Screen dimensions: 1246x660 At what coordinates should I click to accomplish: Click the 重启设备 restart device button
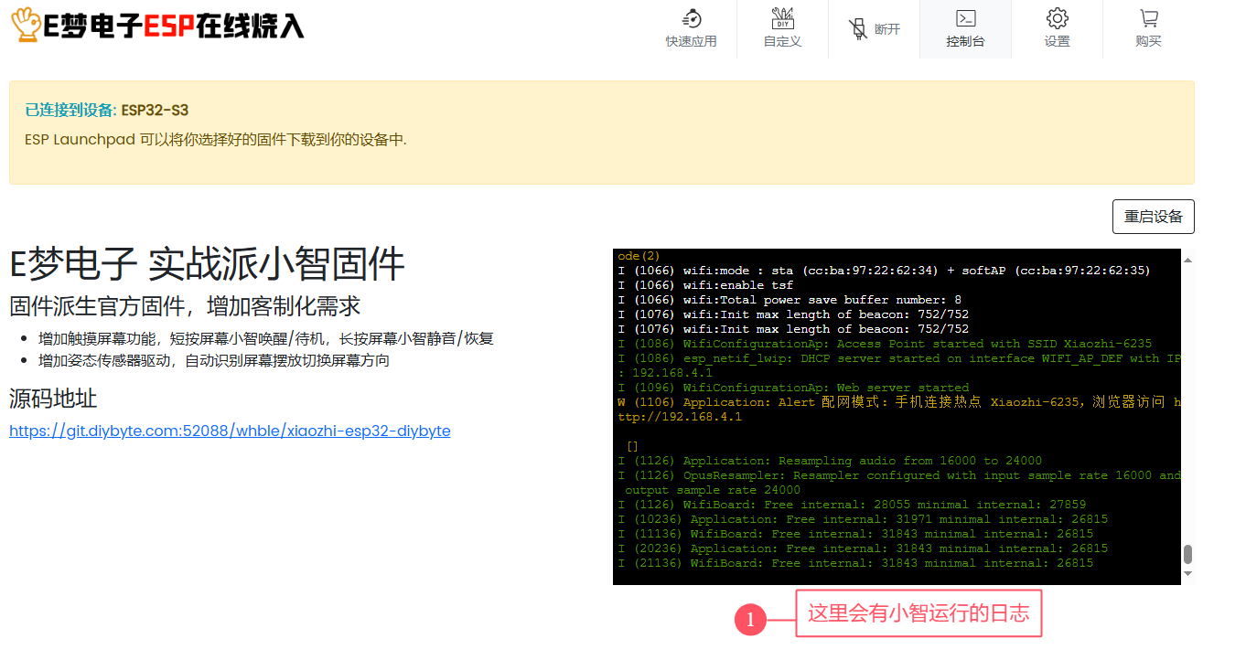(x=1153, y=216)
